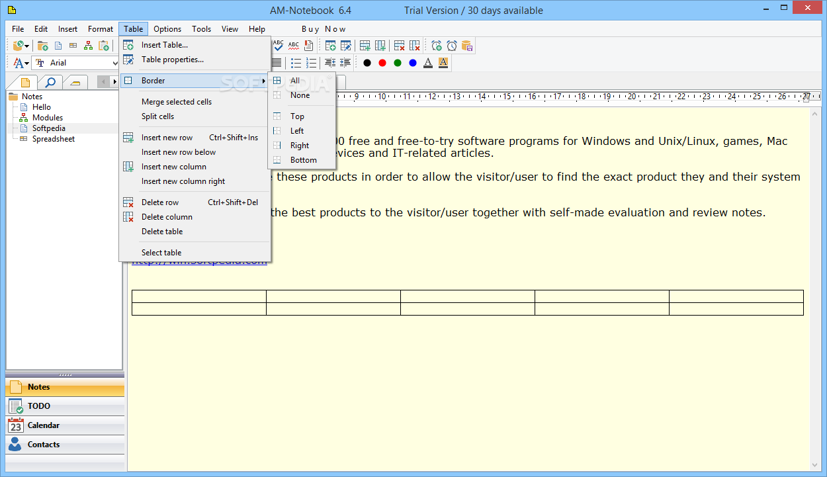
Task: Click the paste-as-new-note clipboard icon
Action: (104, 46)
